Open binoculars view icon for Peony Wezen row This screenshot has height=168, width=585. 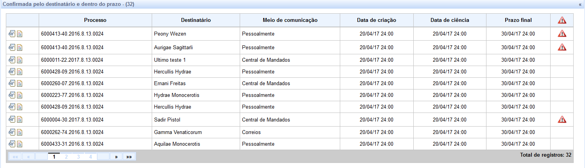(12, 34)
